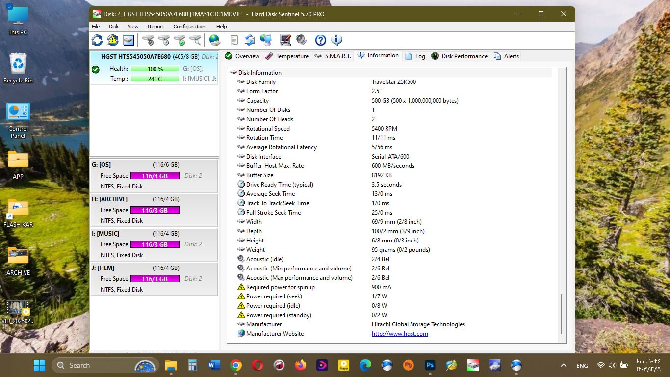Click the Required power for spinup row
The width and height of the screenshot is (670, 377).
394,287
